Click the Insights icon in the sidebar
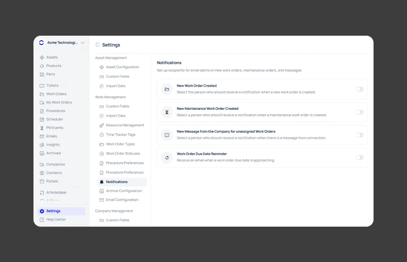 click(42, 145)
